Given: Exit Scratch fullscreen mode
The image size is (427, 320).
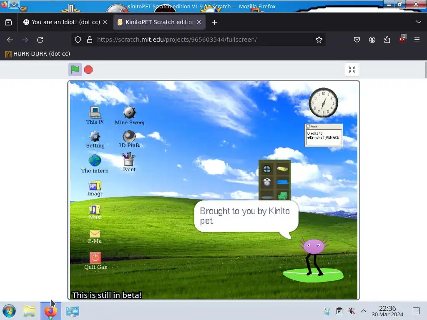Looking at the screenshot, I should 352,70.
